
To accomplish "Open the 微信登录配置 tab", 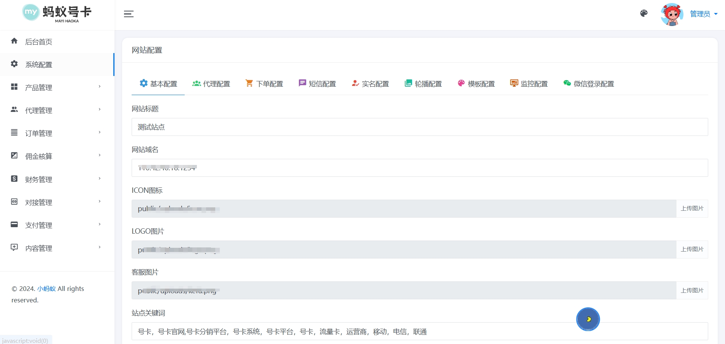I will tap(588, 84).
